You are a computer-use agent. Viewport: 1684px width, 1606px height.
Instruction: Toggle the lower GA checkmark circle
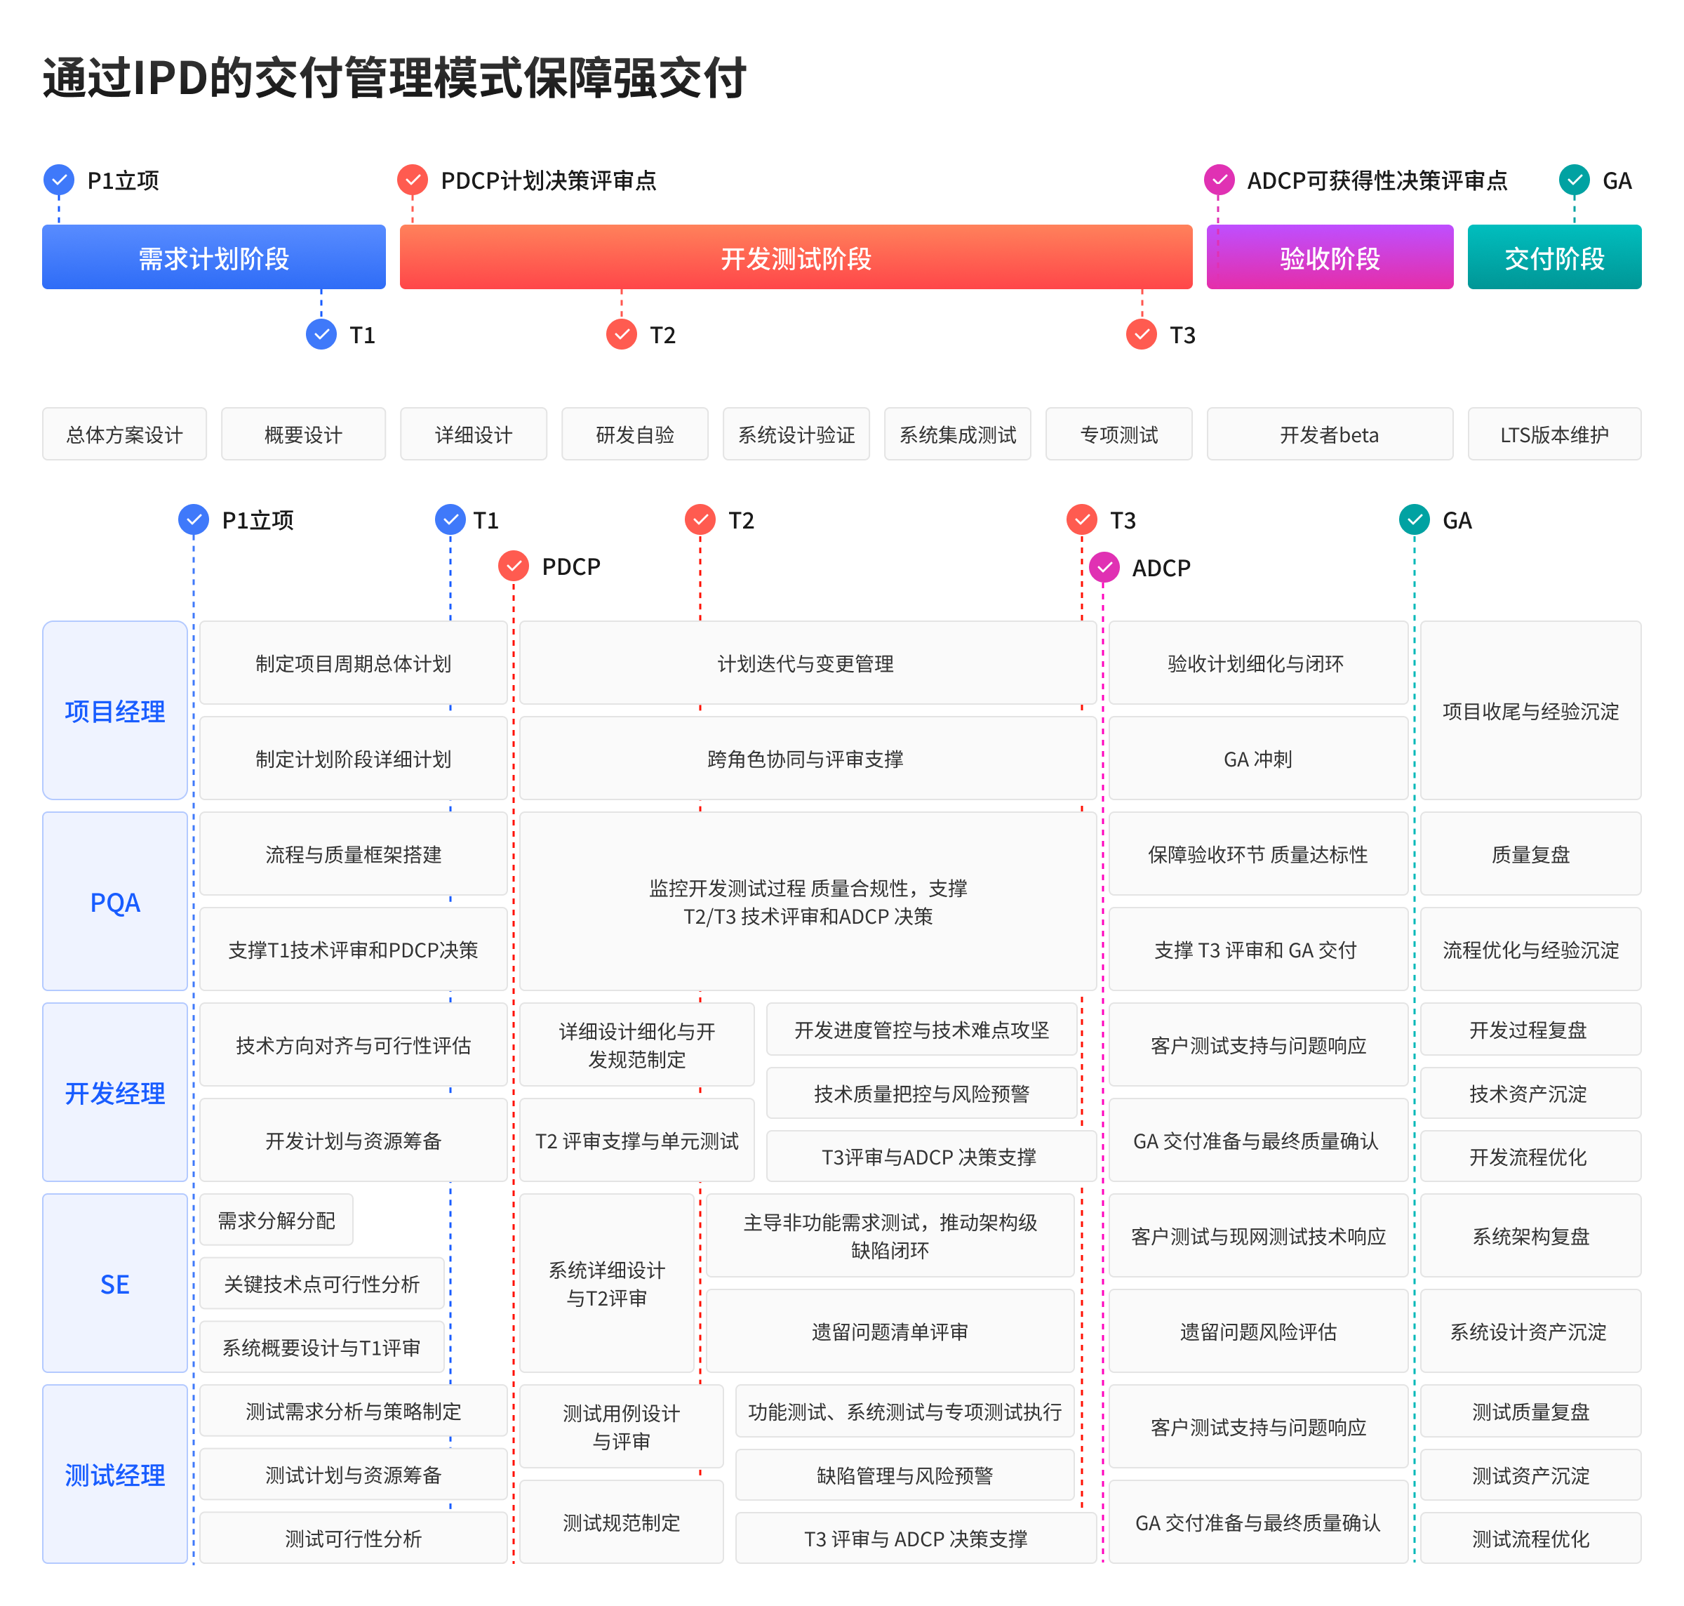1415,519
